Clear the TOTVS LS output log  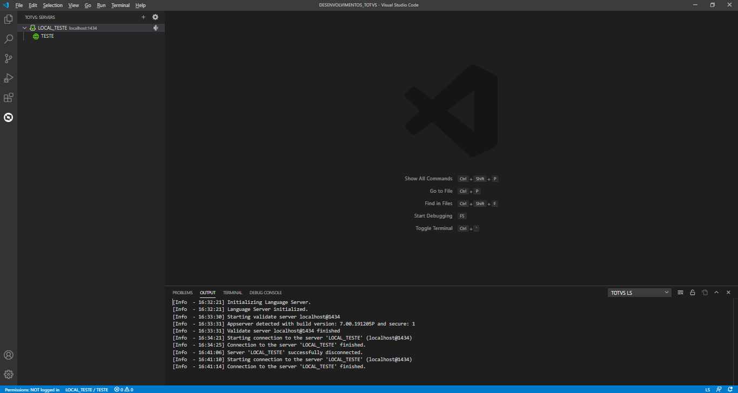[680, 292]
